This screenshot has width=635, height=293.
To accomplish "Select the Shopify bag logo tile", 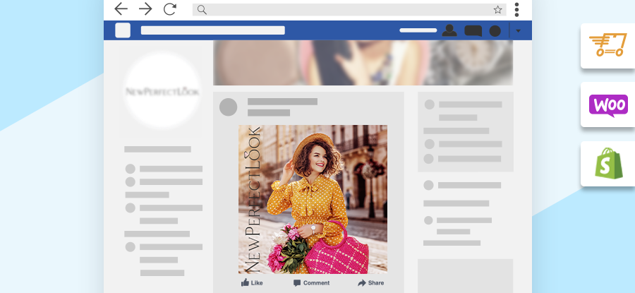I will (x=607, y=164).
